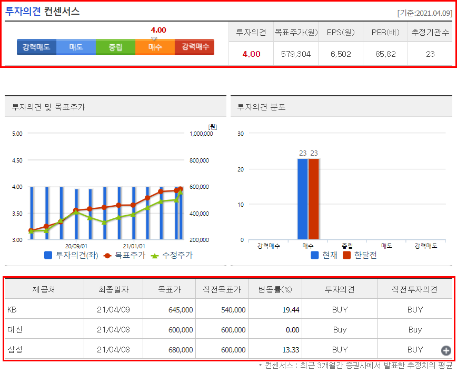
Task: Click the last 목표주가 data point
Action: [x=181, y=189]
